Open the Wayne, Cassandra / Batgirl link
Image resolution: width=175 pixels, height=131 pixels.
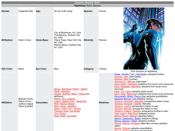pyautogui.click(x=128, y=118)
